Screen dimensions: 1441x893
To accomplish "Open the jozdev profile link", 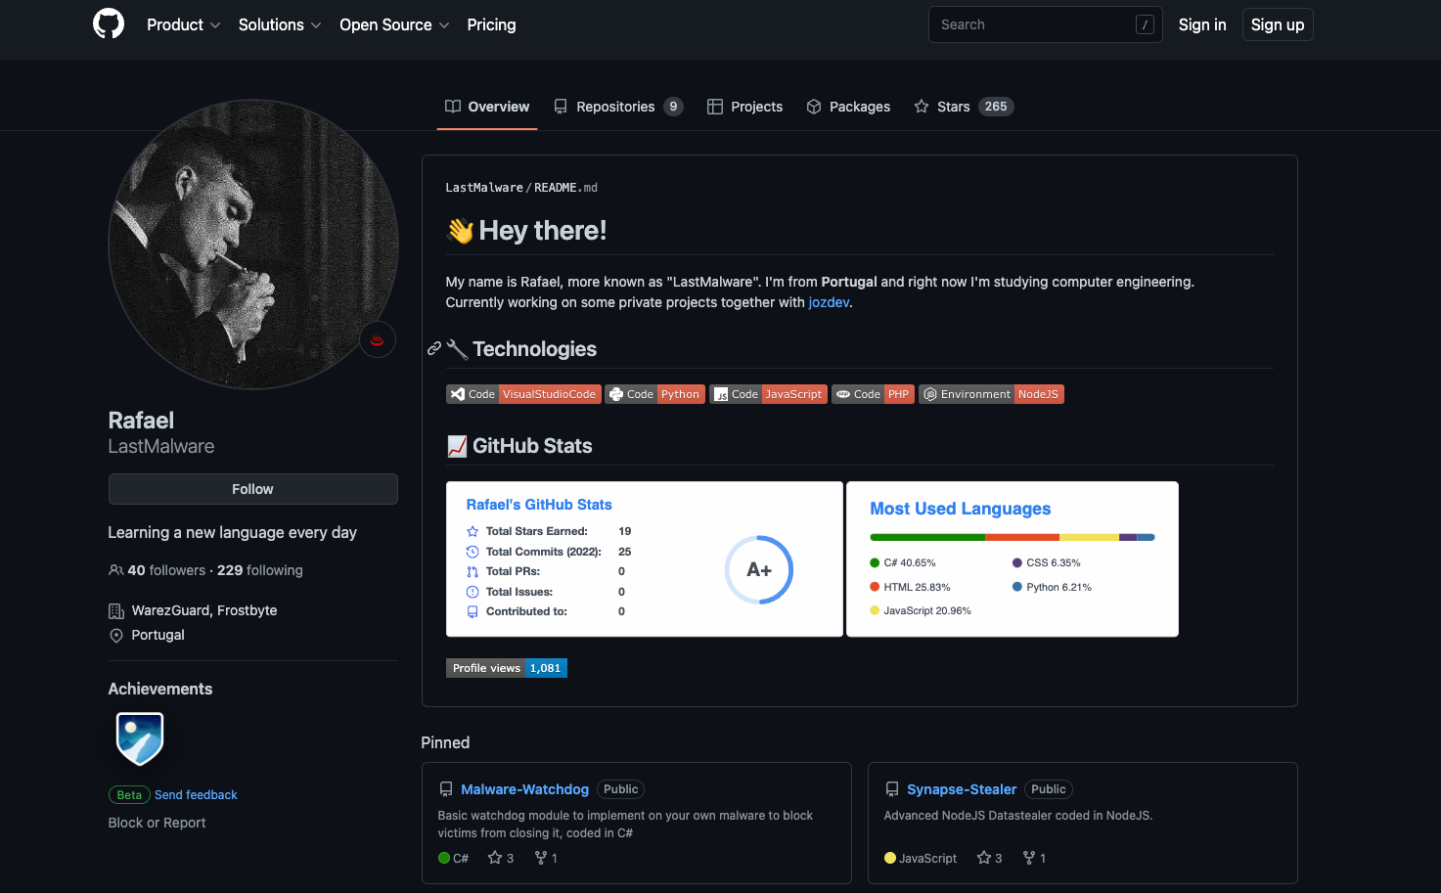I will pyautogui.click(x=829, y=302).
